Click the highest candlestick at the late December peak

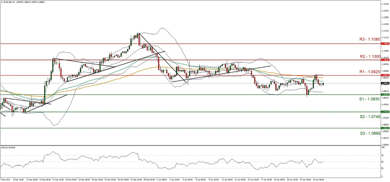pos(138,36)
